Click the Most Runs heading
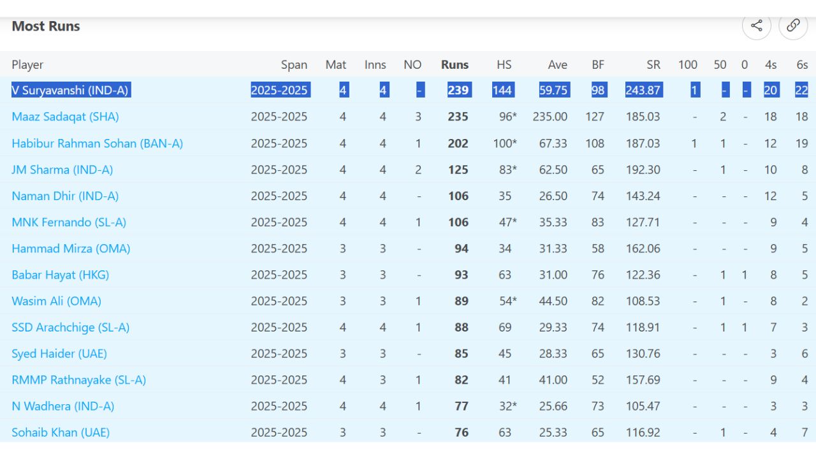The image size is (816, 459). click(x=46, y=26)
